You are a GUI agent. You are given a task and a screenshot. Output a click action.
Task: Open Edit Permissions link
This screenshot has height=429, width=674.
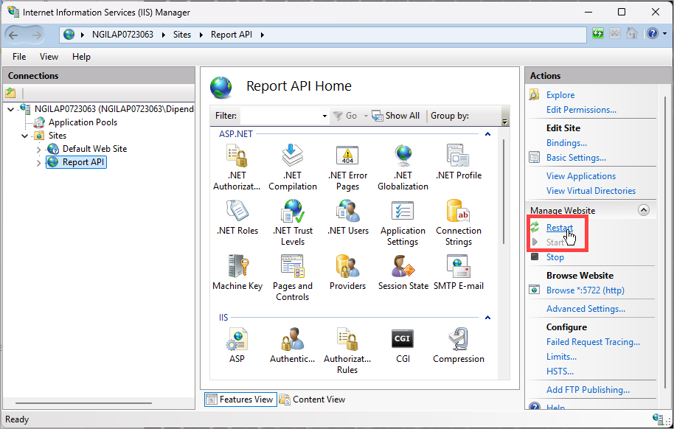pyautogui.click(x=581, y=110)
